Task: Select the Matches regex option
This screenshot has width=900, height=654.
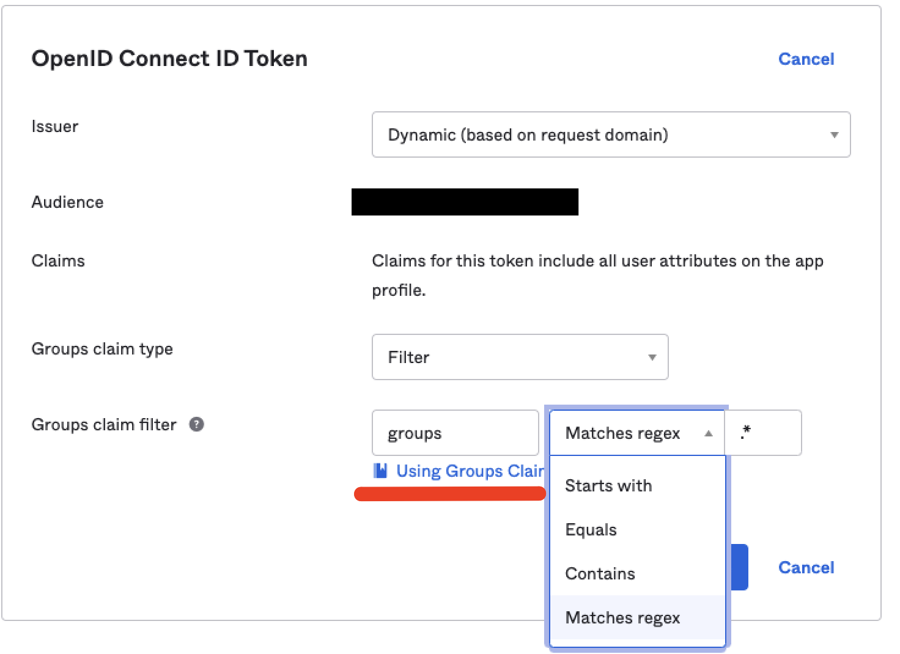Action: point(622,617)
